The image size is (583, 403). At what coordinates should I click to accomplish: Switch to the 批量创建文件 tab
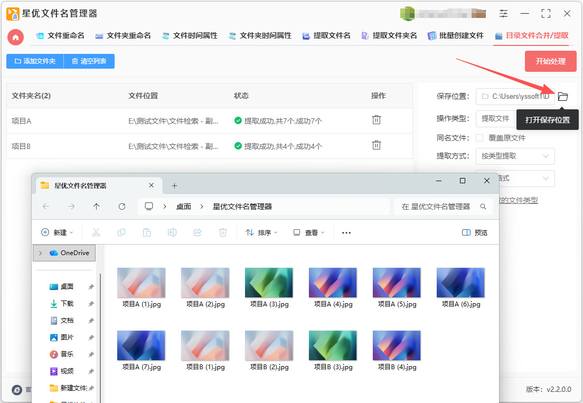pyautogui.click(x=455, y=36)
